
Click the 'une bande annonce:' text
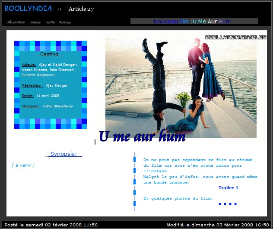[x=166, y=182]
